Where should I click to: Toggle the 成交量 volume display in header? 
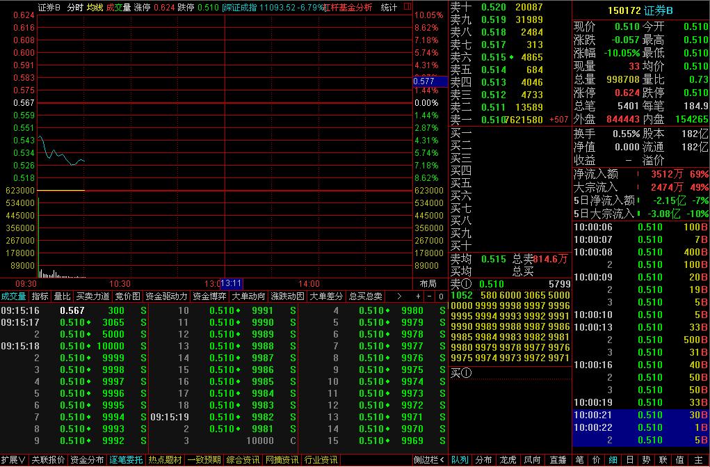[118, 8]
